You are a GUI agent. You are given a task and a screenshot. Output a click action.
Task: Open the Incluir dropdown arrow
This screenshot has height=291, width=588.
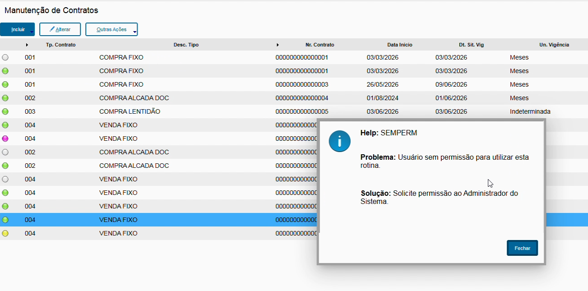point(32,32)
